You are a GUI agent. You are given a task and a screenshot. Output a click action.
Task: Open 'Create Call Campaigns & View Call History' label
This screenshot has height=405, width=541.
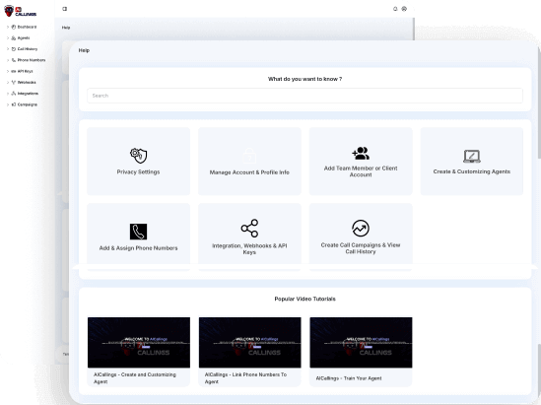[x=361, y=248]
